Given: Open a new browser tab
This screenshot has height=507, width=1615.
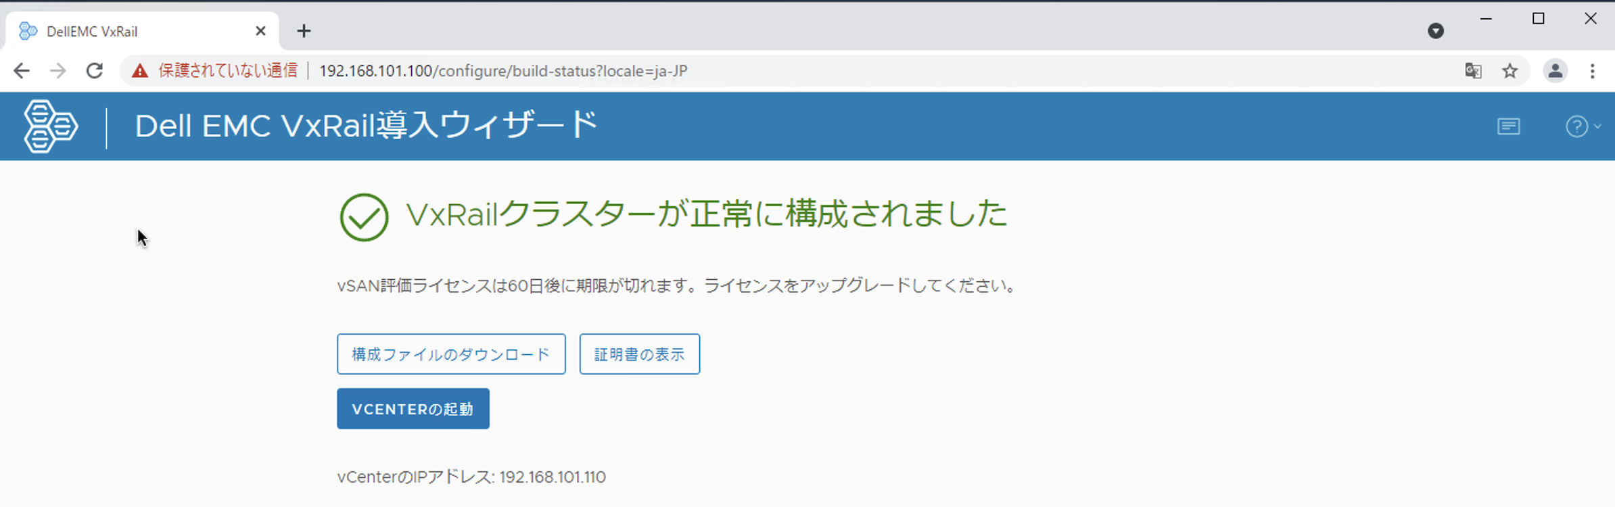Looking at the screenshot, I should (304, 31).
